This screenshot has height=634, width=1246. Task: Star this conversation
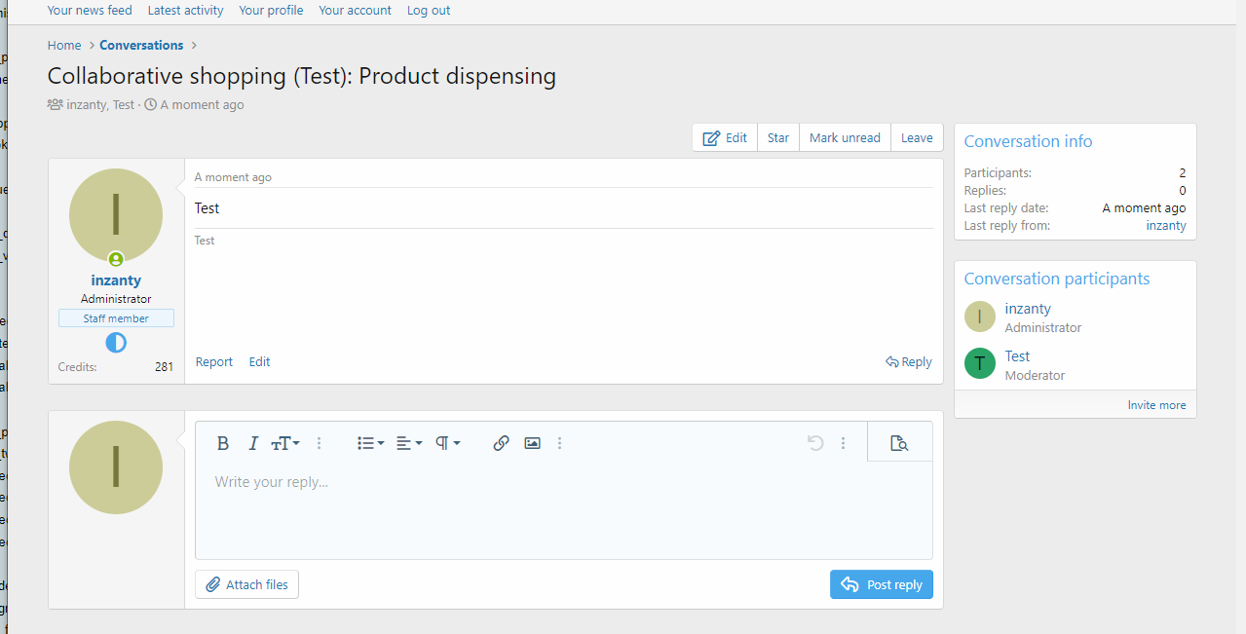tap(777, 138)
